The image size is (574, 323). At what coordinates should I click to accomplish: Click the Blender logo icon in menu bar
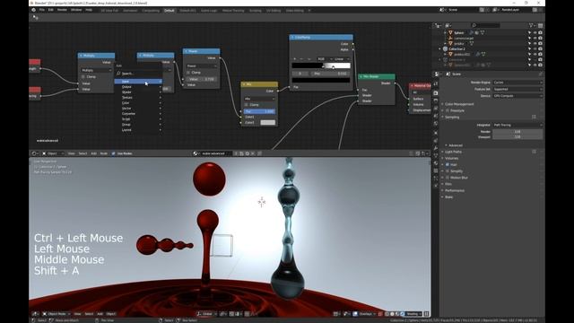(34, 10)
